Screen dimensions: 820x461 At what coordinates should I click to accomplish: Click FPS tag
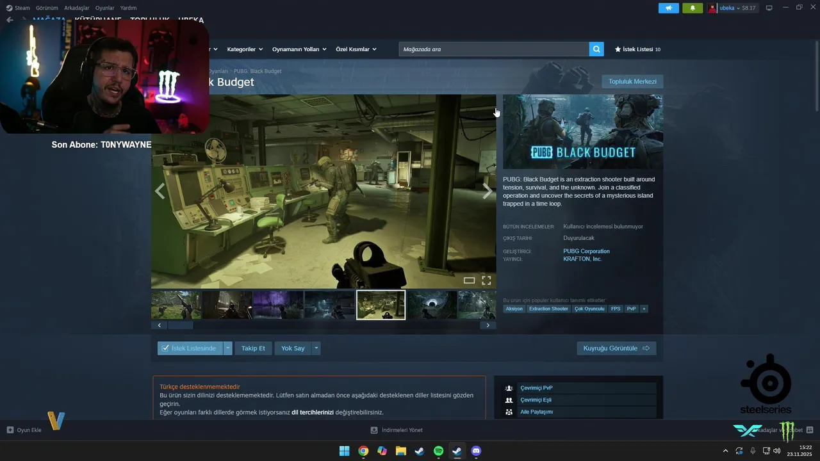(616, 309)
